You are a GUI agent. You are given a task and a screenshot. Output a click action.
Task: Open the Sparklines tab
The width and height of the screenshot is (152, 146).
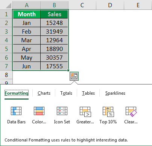tap(115, 93)
